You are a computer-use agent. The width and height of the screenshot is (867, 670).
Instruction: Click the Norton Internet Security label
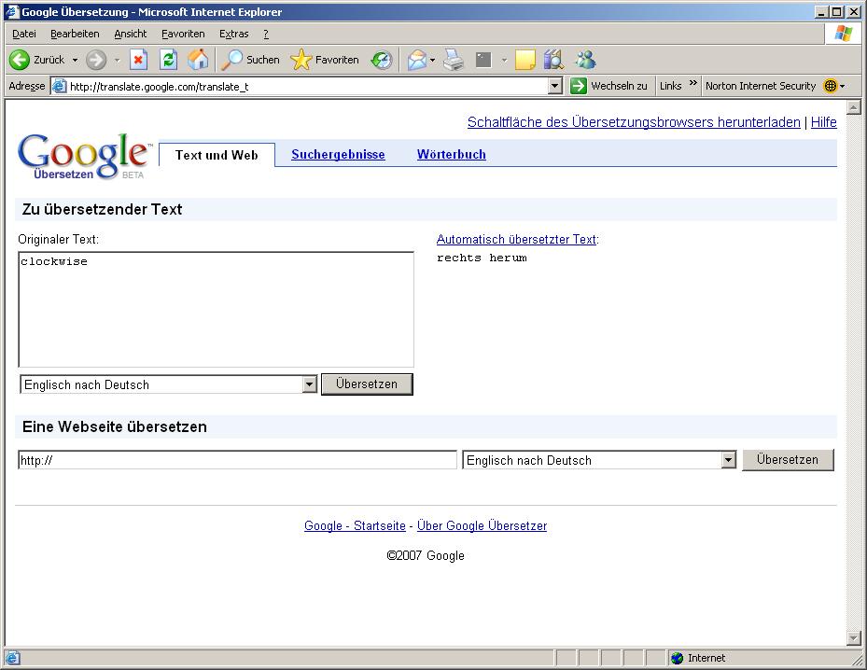pyautogui.click(x=761, y=86)
